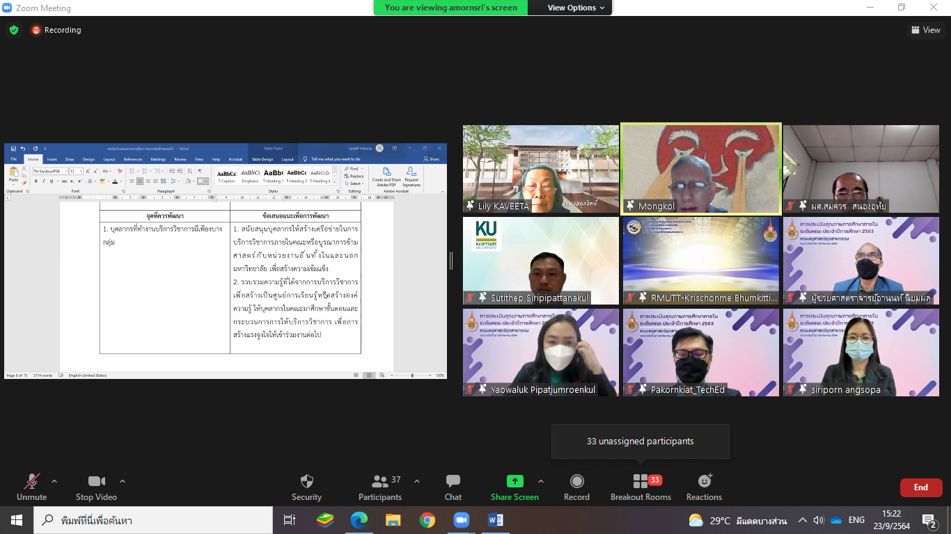
Task: Adjust the Word zoom slider in status bar
Action: click(412, 375)
